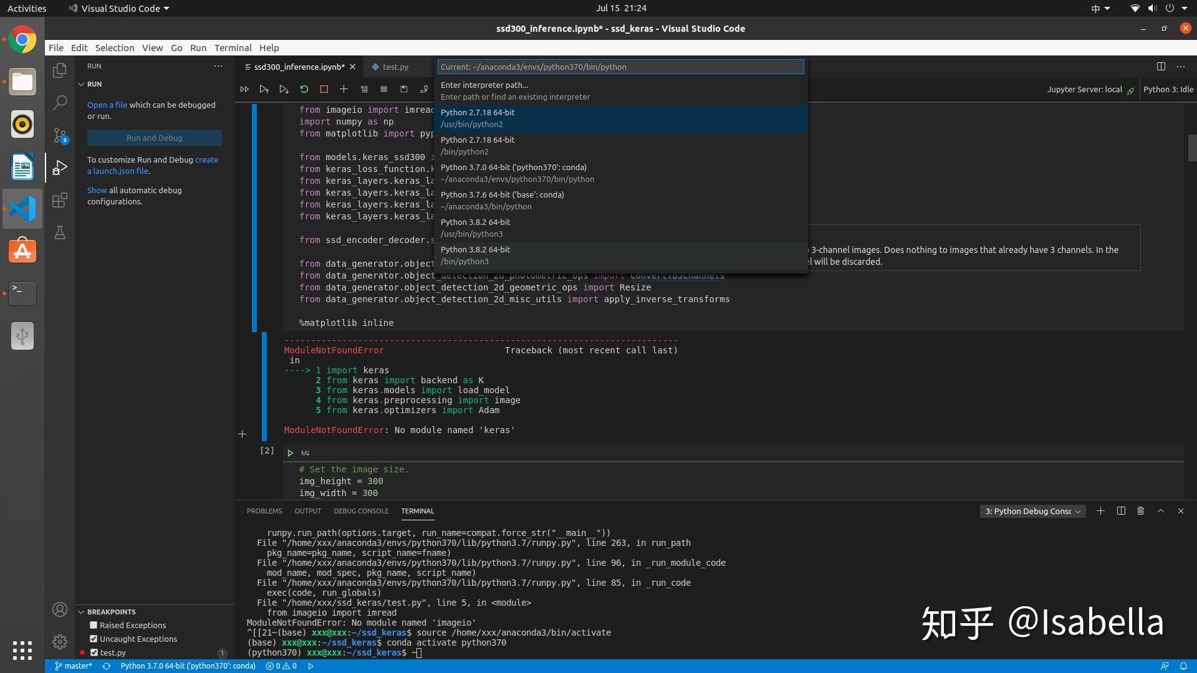Interrupt kernel execution with stop icon

(324, 89)
